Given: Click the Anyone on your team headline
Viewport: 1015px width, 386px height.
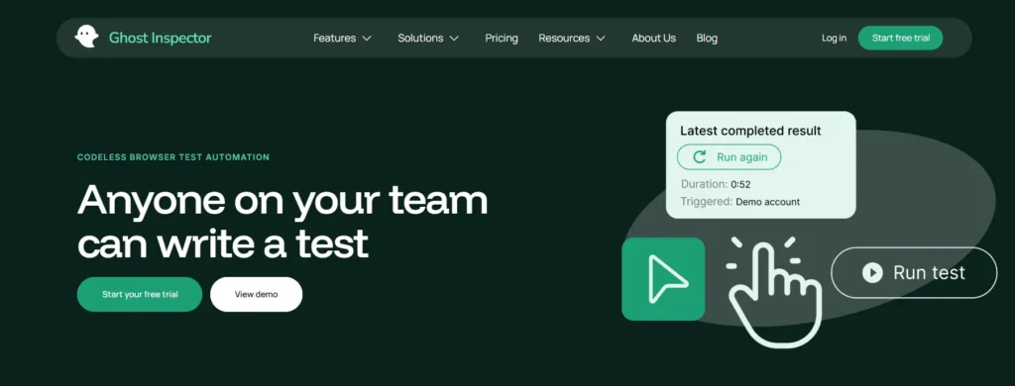Looking at the screenshot, I should (x=282, y=222).
